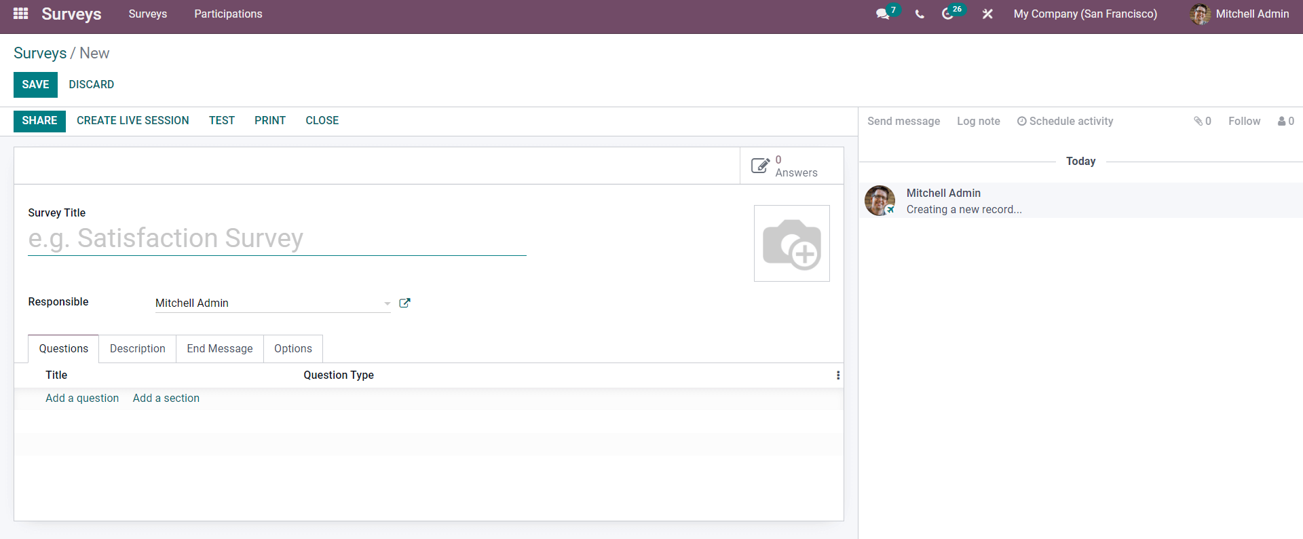Open Log note in chatter
The height and width of the screenshot is (539, 1303).
point(979,121)
